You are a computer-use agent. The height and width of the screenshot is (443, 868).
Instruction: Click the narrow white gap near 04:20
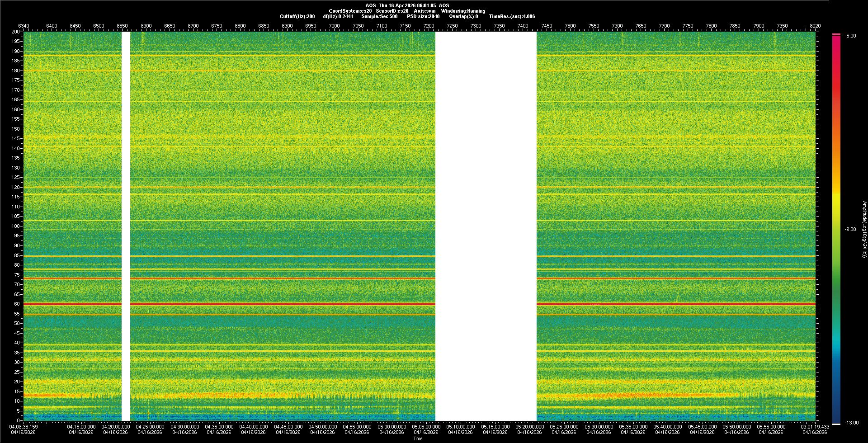point(126,226)
